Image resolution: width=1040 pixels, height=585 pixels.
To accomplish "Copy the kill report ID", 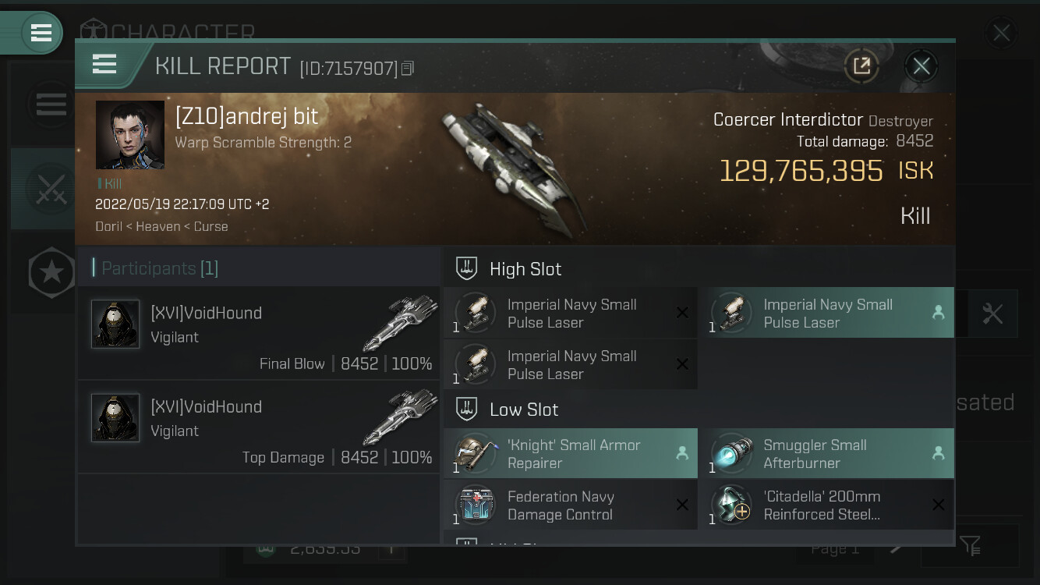I will (408, 69).
